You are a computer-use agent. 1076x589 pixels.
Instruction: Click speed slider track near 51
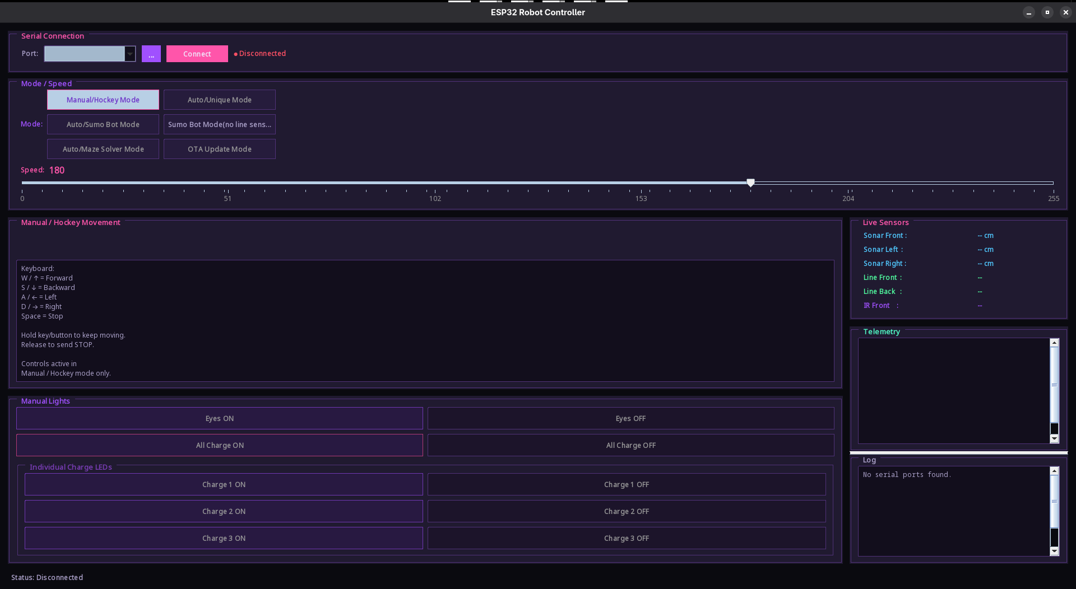click(x=228, y=183)
